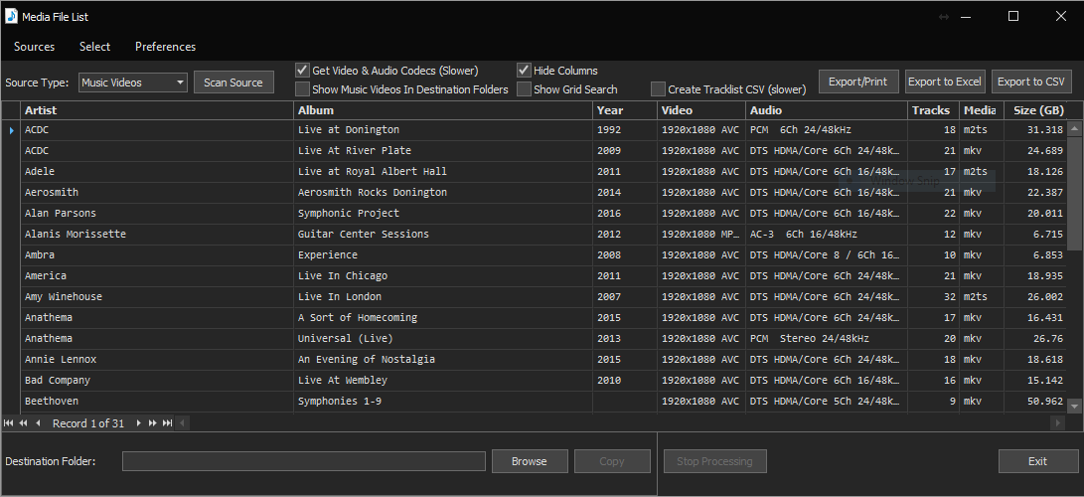Go to the next record

click(139, 423)
